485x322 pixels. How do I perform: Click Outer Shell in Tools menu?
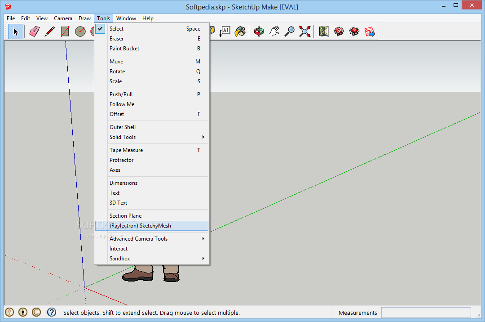[152, 127]
